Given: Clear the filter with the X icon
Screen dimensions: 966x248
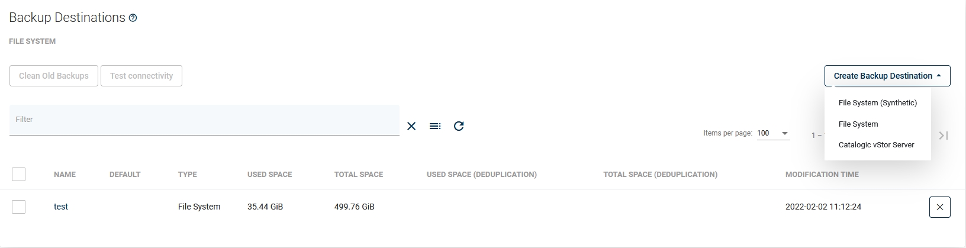Looking at the screenshot, I should click(411, 126).
